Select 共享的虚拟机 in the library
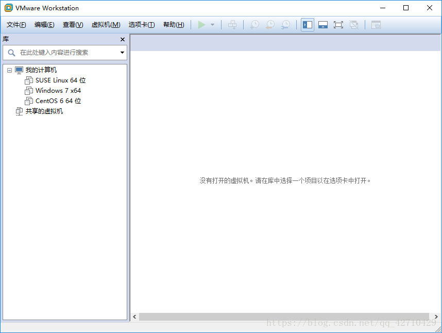This screenshot has width=442, height=333. coord(44,111)
